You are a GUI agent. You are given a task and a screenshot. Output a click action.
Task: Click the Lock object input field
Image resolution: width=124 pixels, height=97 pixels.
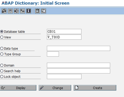(x=64, y=77)
